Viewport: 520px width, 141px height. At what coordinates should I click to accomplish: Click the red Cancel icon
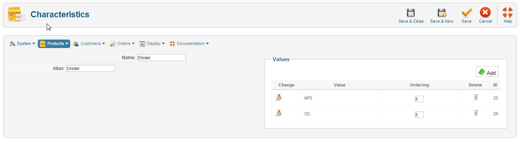[485, 13]
